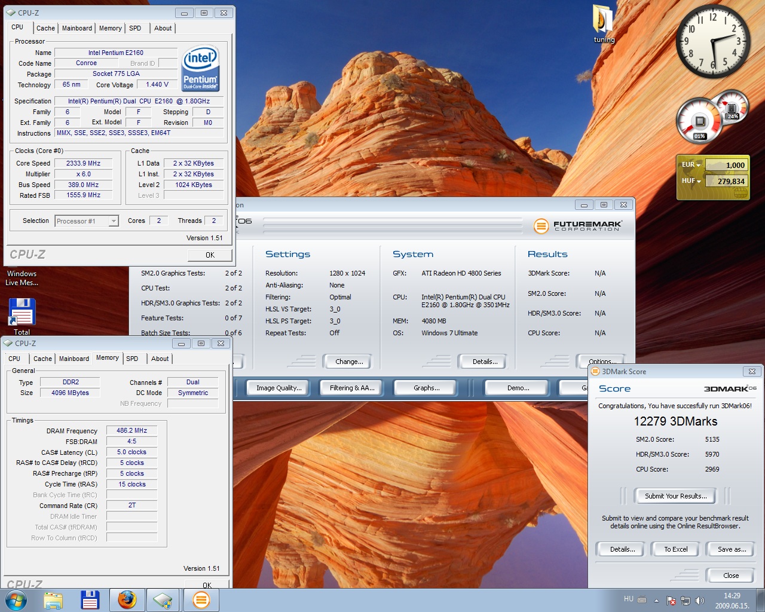Launch Demo... in 3DMark06
The height and width of the screenshot is (612, 765).
pos(518,388)
